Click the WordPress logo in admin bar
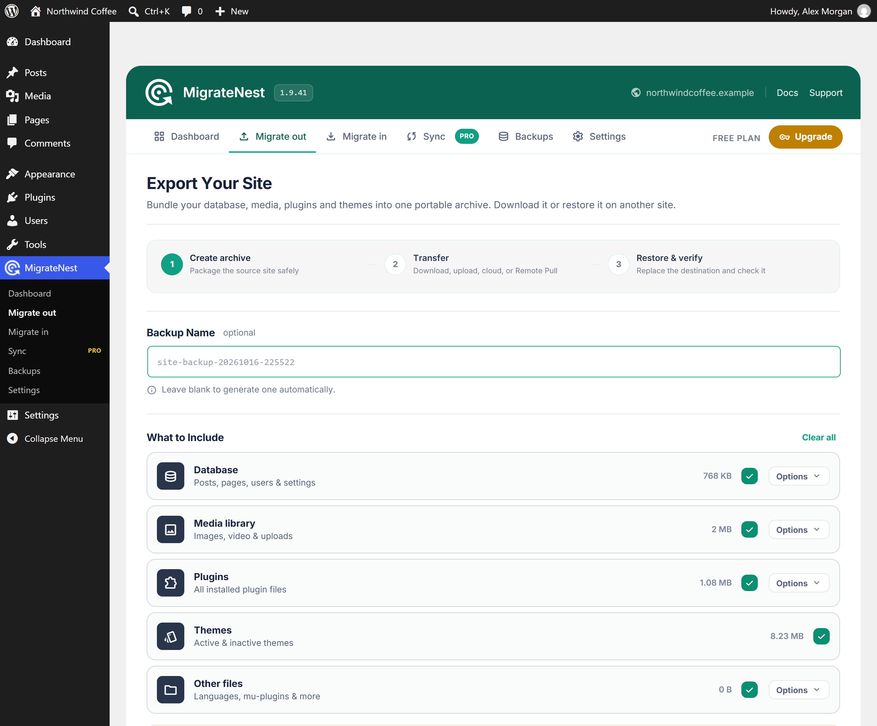The image size is (877, 726). (12, 11)
